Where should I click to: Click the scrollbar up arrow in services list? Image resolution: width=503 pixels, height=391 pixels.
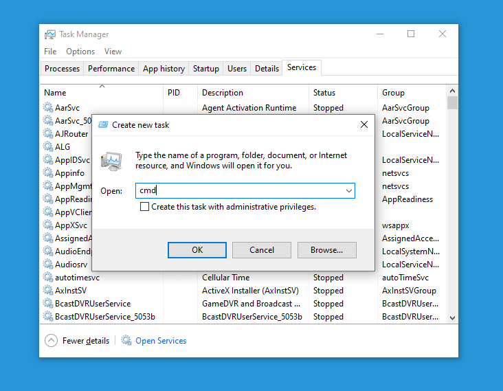(x=452, y=91)
